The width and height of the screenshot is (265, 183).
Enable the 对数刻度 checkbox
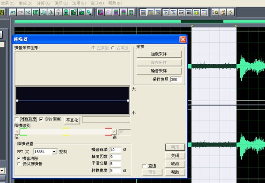(x=17, y=119)
